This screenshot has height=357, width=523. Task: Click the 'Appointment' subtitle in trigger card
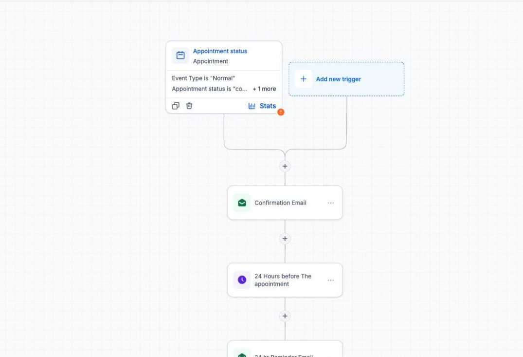pos(211,61)
